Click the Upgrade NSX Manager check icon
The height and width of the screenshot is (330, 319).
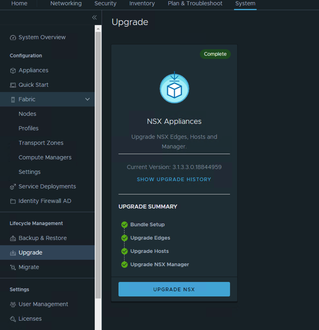[x=124, y=264]
